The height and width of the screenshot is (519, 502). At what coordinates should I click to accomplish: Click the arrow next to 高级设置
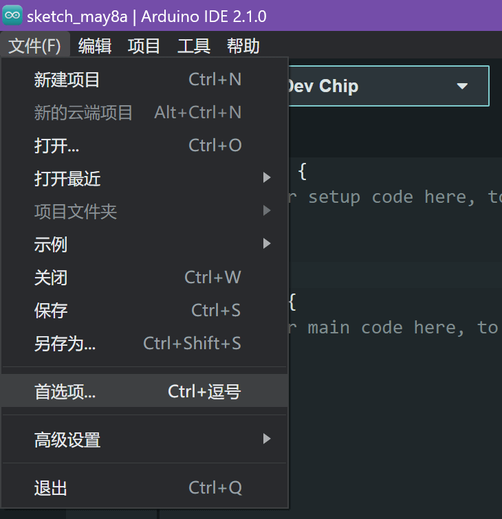pyautogui.click(x=267, y=439)
